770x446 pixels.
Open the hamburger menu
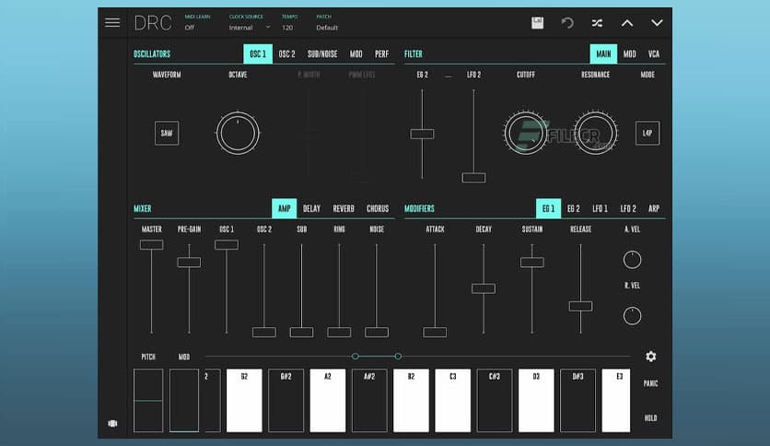pos(112,23)
